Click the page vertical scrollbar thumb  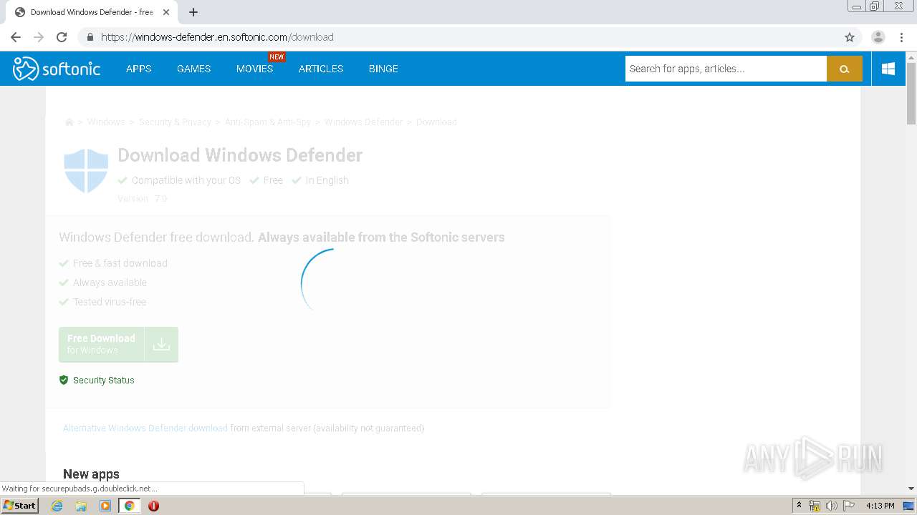coord(911,93)
